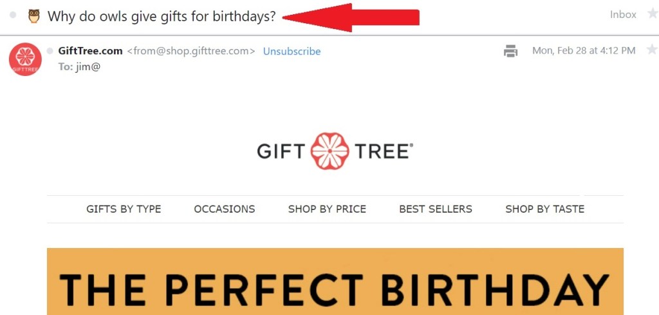Click the Unsubscribe link
The height and width of the screenshot is (315, 659).
click(x=292, y=52)
